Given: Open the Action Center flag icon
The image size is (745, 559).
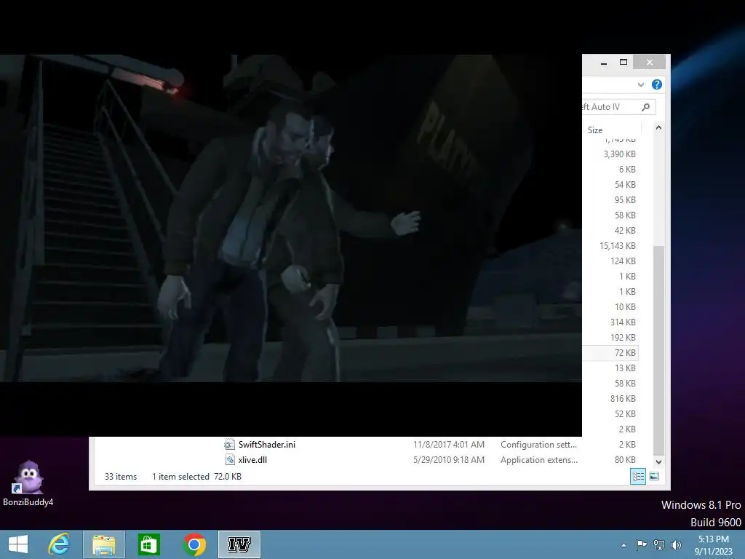Looking at the screenshot, I should point(641,544).
